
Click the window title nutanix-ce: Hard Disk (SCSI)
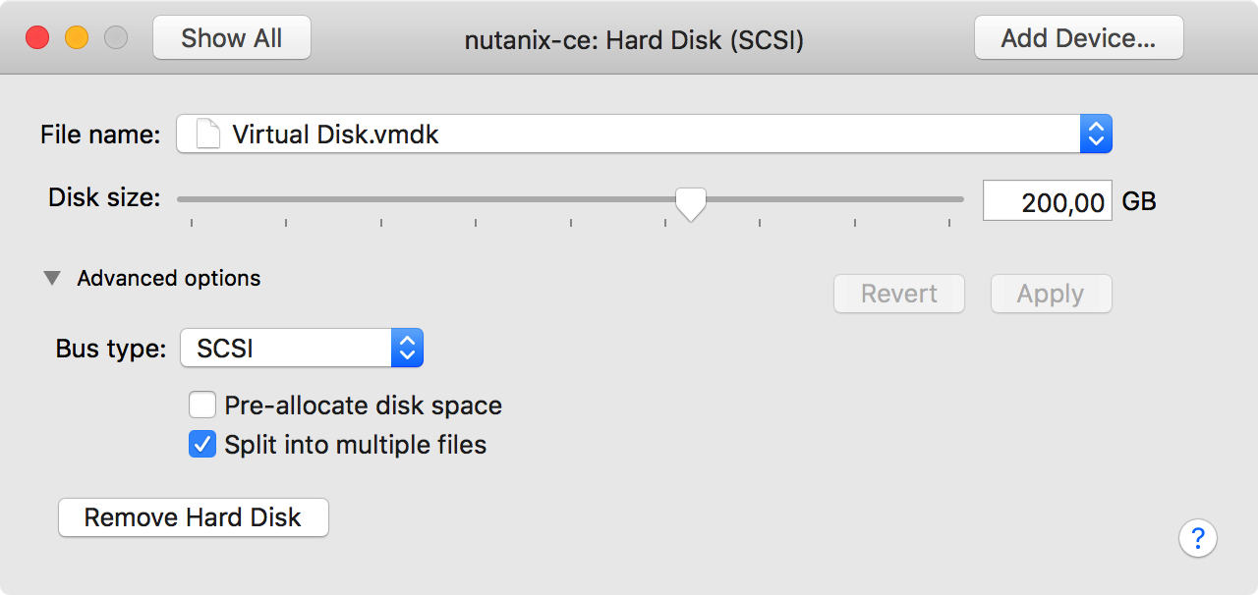tap(634, 39)
